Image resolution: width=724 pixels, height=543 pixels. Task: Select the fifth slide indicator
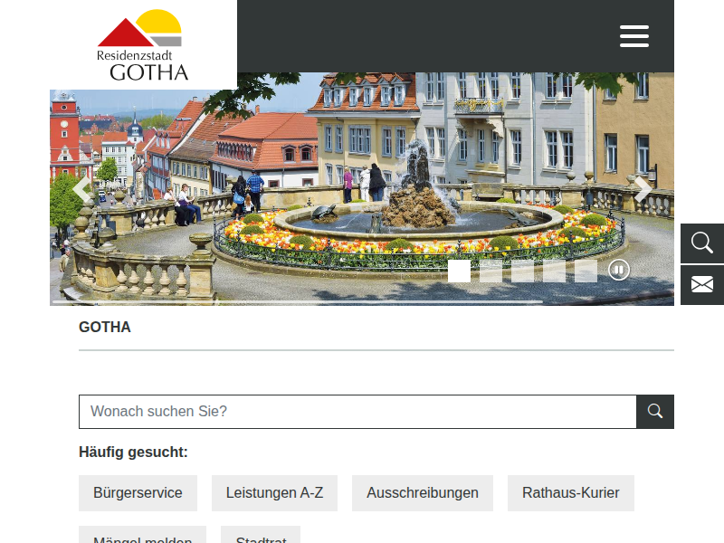click(x=586, y=271)
